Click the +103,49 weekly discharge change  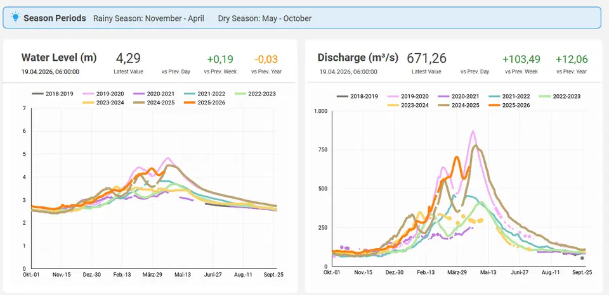click(521, 60)
